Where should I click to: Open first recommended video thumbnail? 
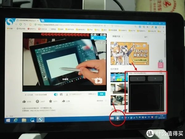[119, 77]
